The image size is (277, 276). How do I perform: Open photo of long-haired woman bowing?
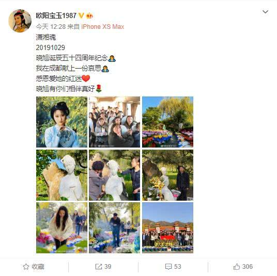(x=61, y=228)
